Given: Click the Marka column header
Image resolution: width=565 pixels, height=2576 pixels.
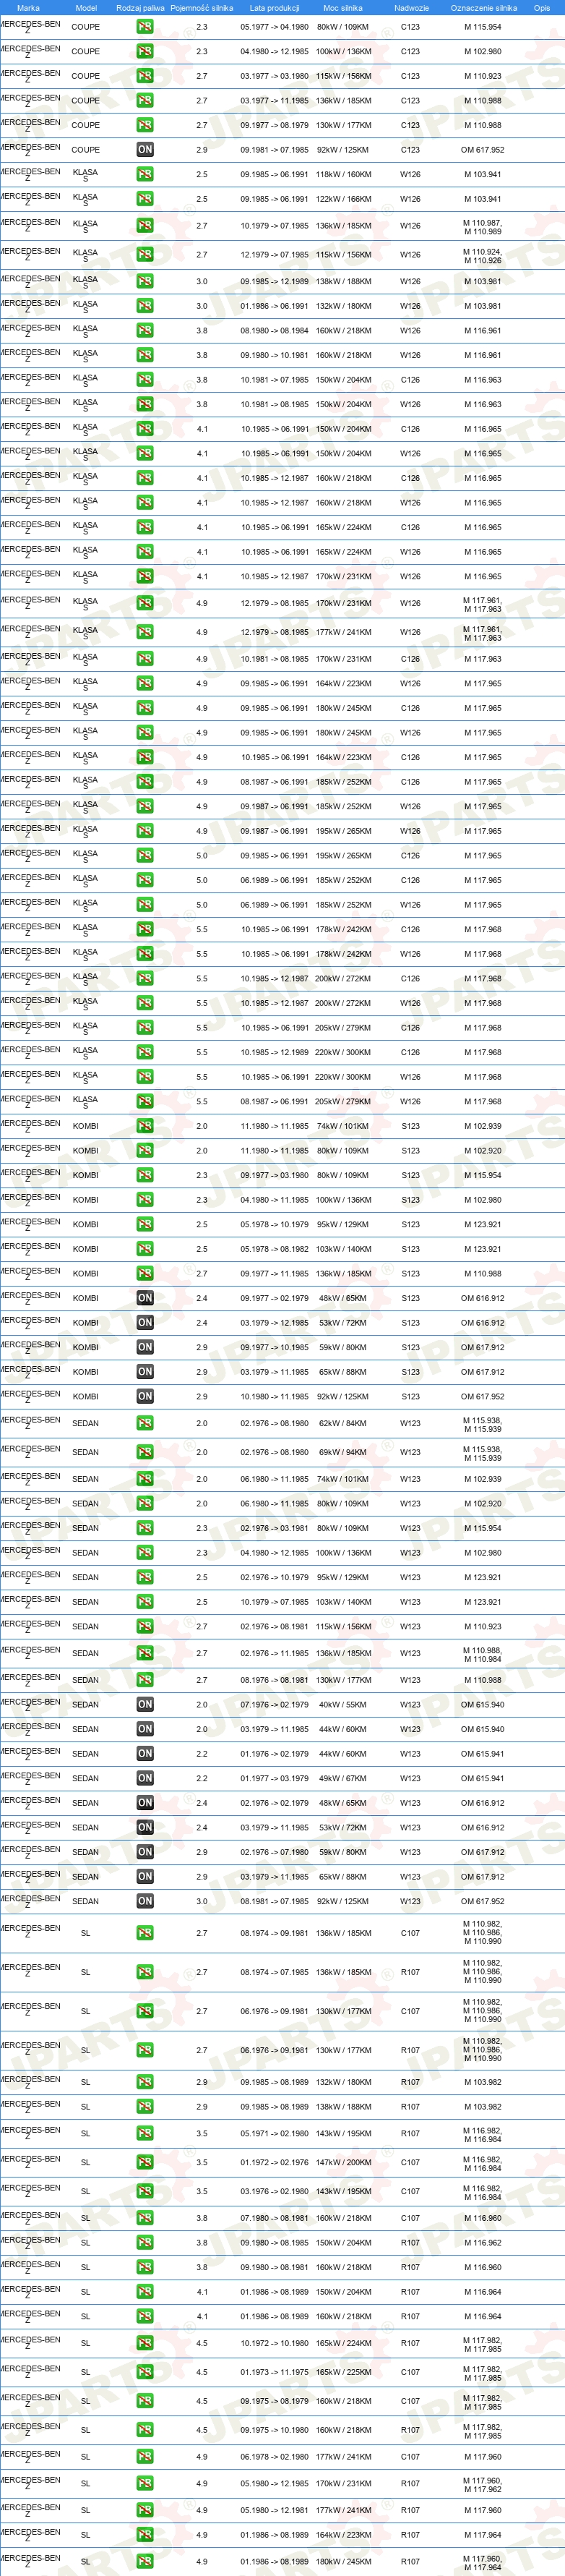Looking at the screenshot, I should tap(29, 8).
